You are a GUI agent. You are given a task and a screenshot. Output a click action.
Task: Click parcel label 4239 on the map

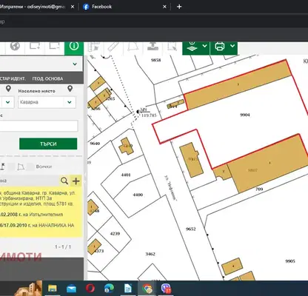(115, 233)
